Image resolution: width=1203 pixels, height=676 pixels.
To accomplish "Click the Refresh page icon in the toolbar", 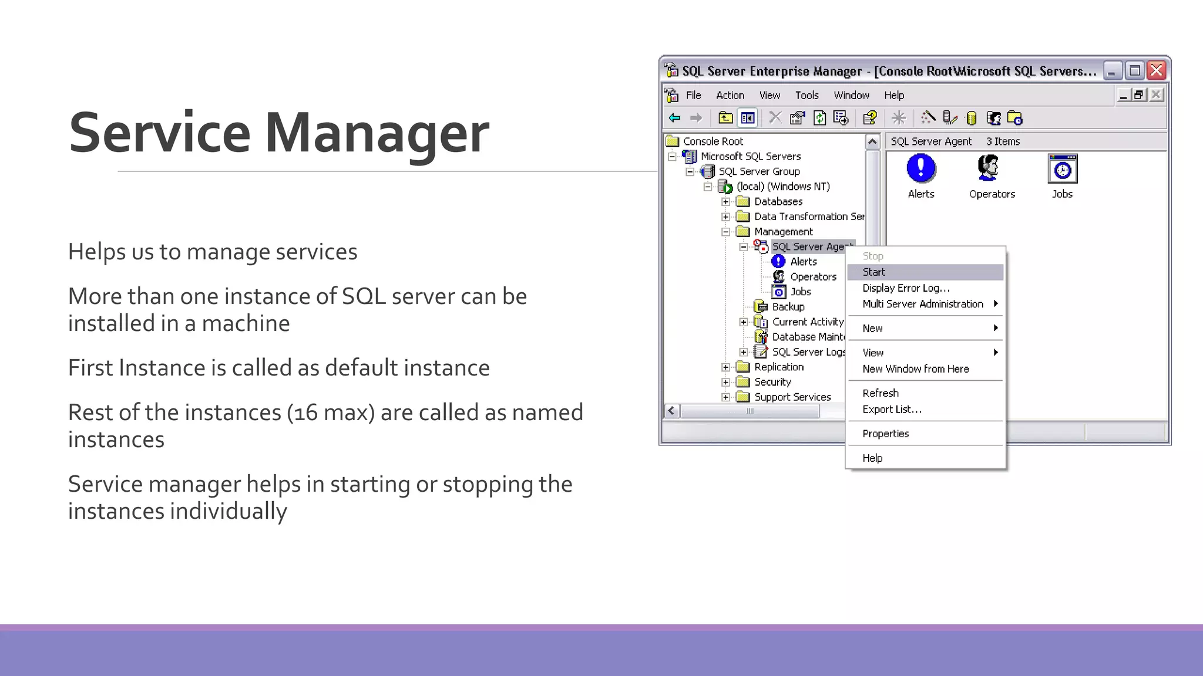I will pos(819,118).
